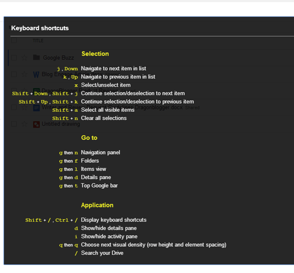Check the box for Google Buzz folder
The width and height of the screenshot is (294, 273).
point(14,58)
